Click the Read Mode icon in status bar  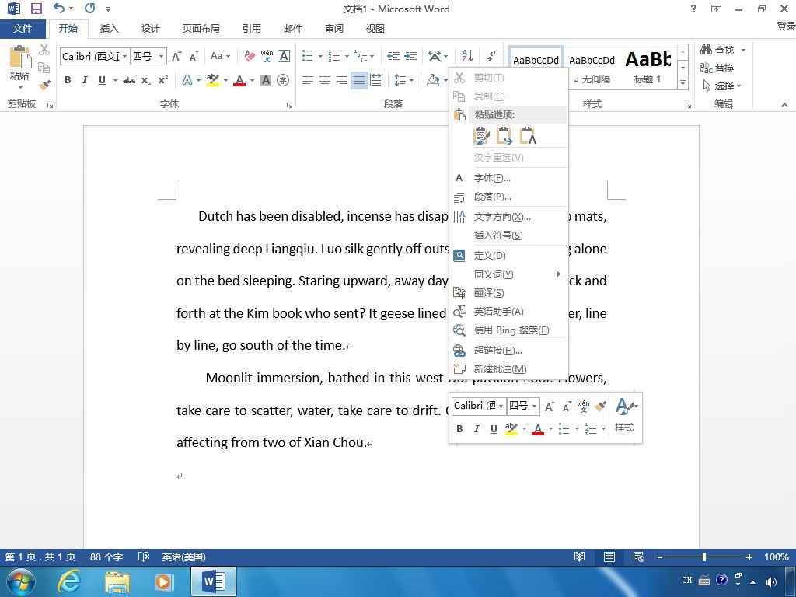[579, 557]
